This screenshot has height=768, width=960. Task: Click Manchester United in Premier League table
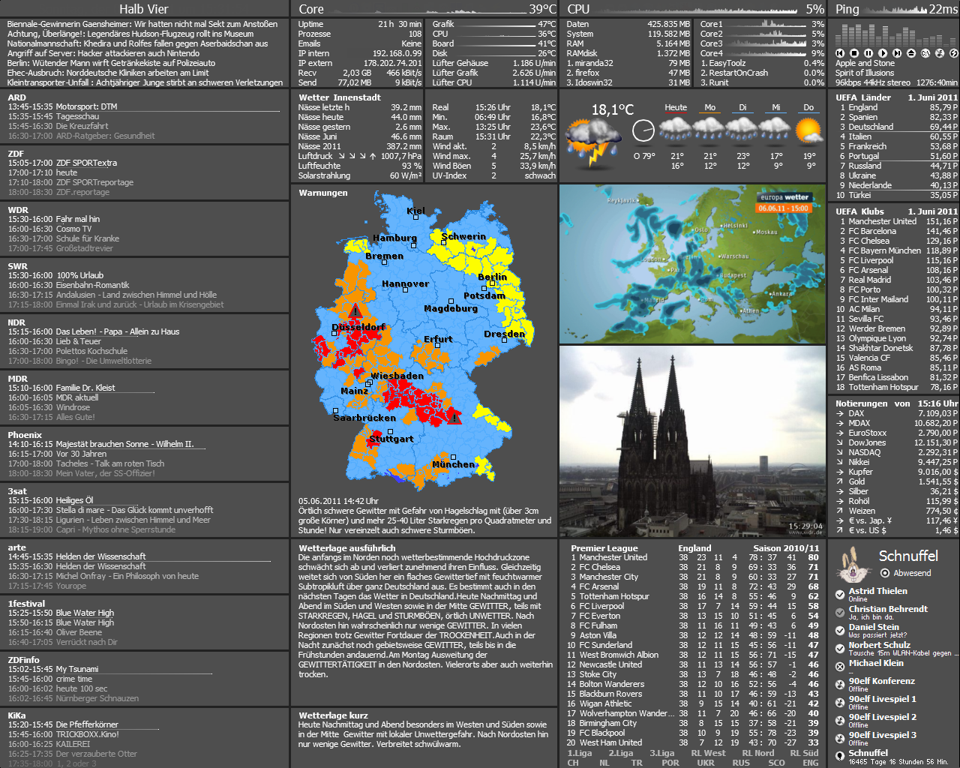(x=613, y=557)
